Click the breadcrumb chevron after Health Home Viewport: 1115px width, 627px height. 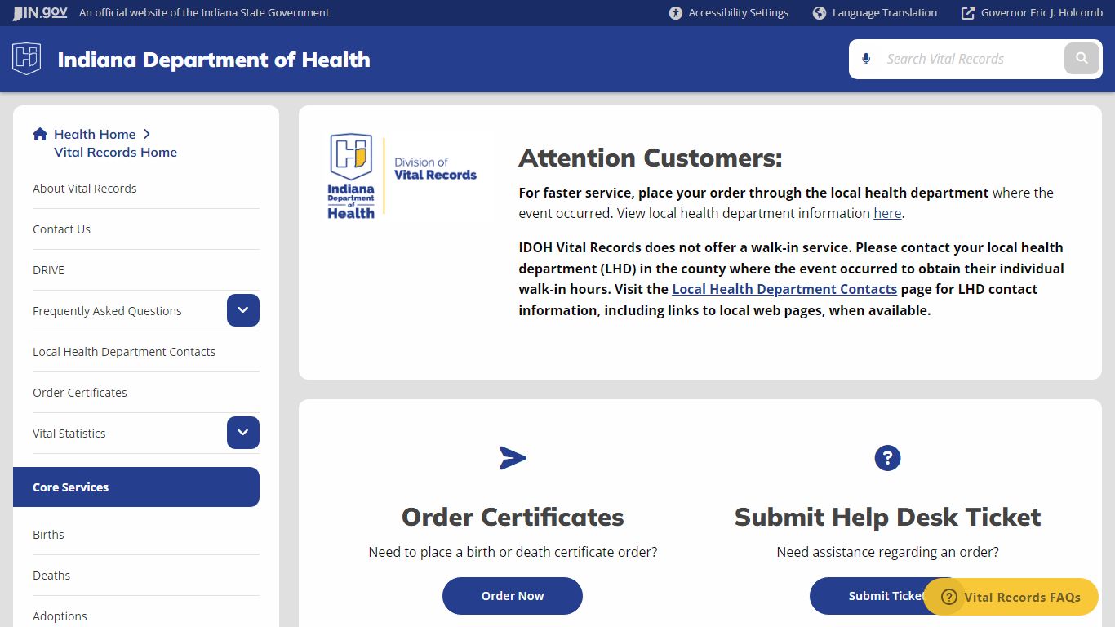click(146, 134)
